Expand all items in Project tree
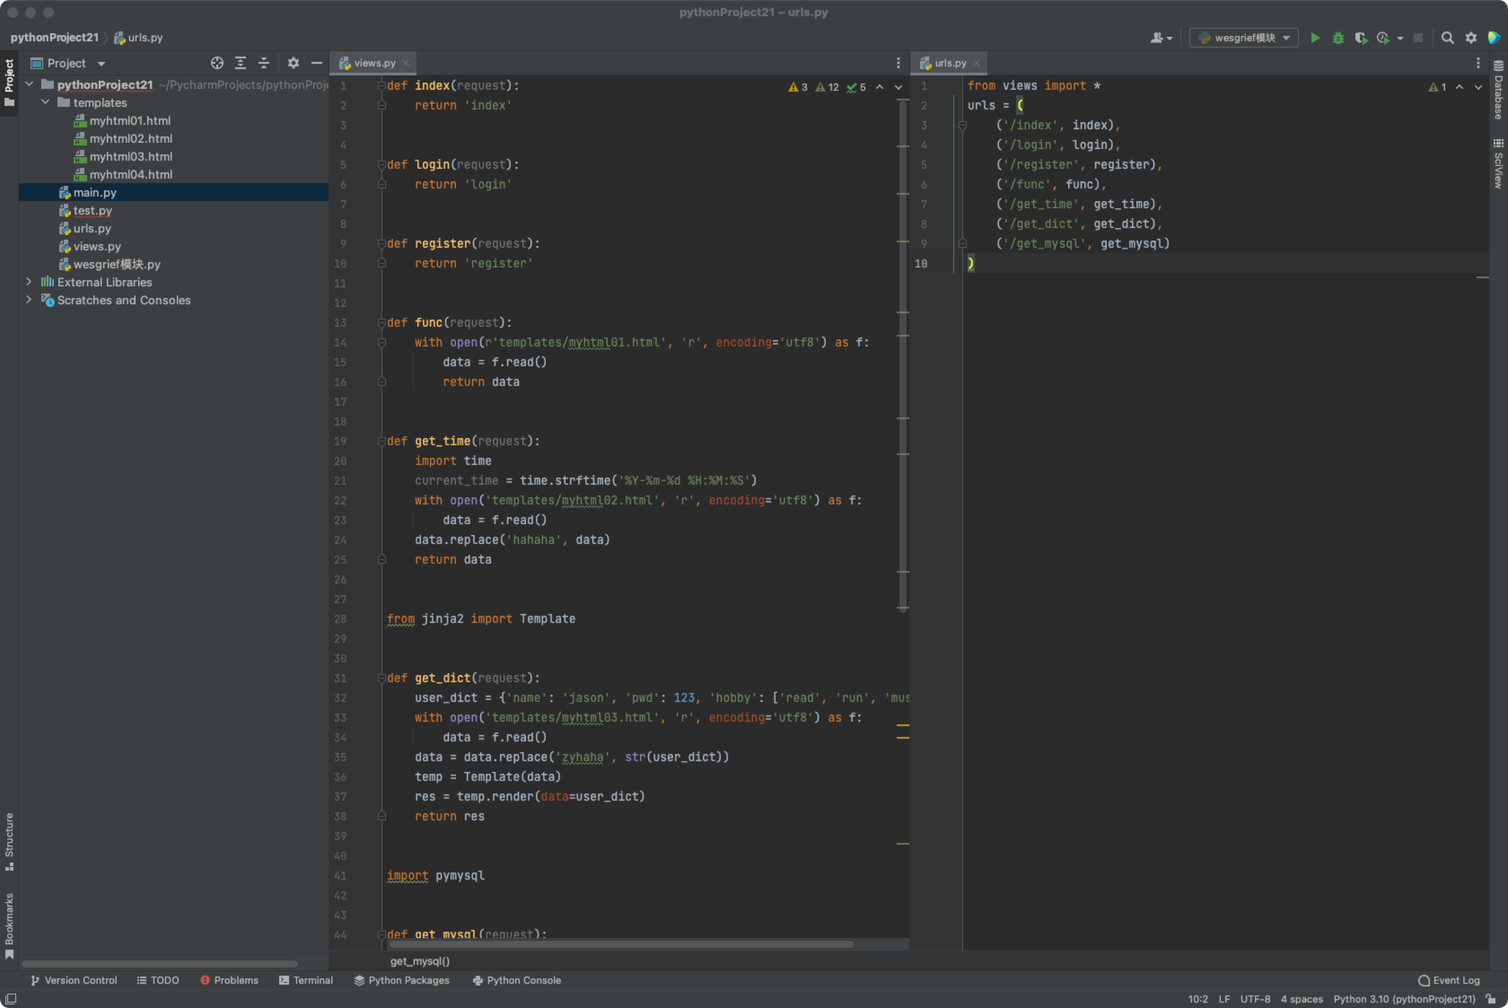The height and width of the screenshot is (1008, 1508). click(x=241, y=63)
